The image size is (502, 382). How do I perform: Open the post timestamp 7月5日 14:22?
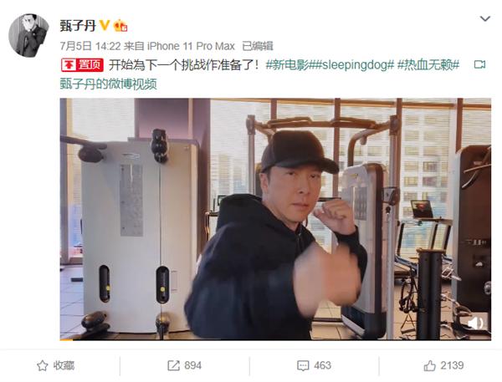click(x=90, y=46)
